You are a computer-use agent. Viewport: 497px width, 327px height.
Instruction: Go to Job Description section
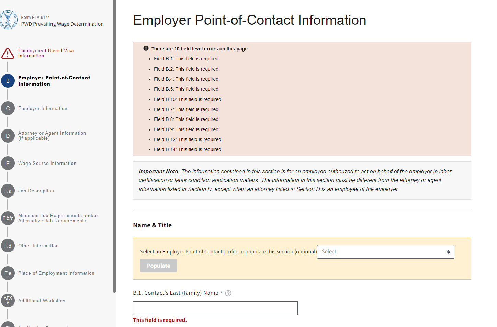click(x=36, y=191)
